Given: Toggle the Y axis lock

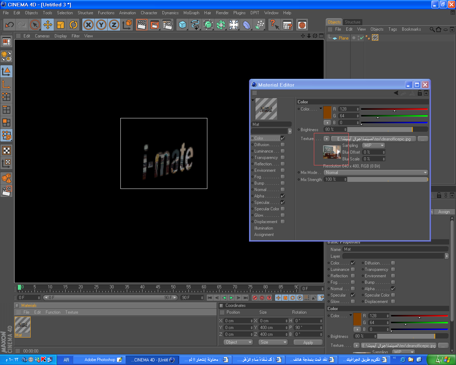Looking at the screenshot, I should [101, 25].
